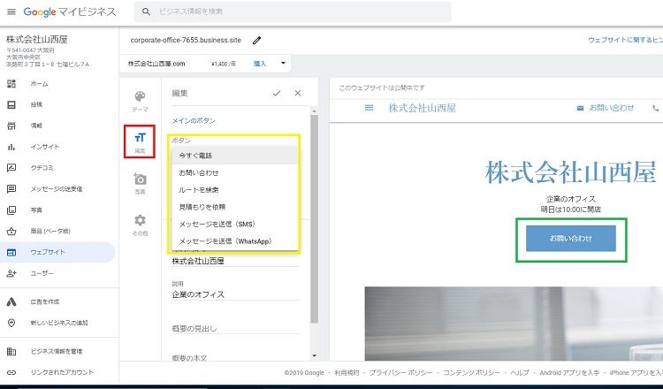
Task: Click the ビジネス情報を管理 building icon
Action: (x=11, y=351)
